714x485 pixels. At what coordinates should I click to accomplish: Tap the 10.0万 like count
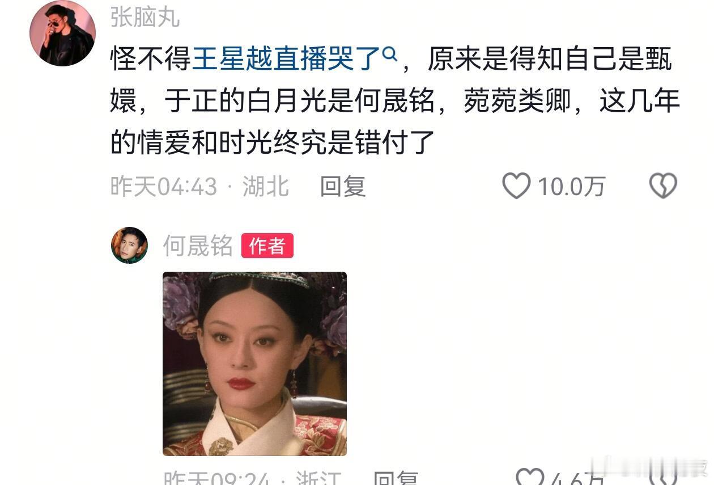click(571, 186)
